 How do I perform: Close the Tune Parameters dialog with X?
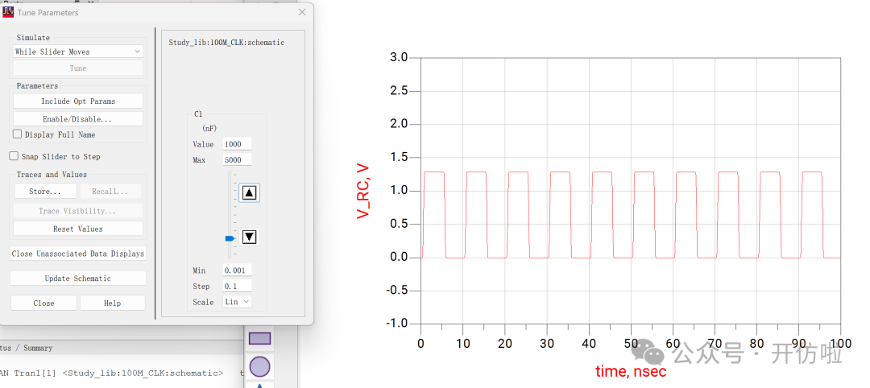click(302, 12)
